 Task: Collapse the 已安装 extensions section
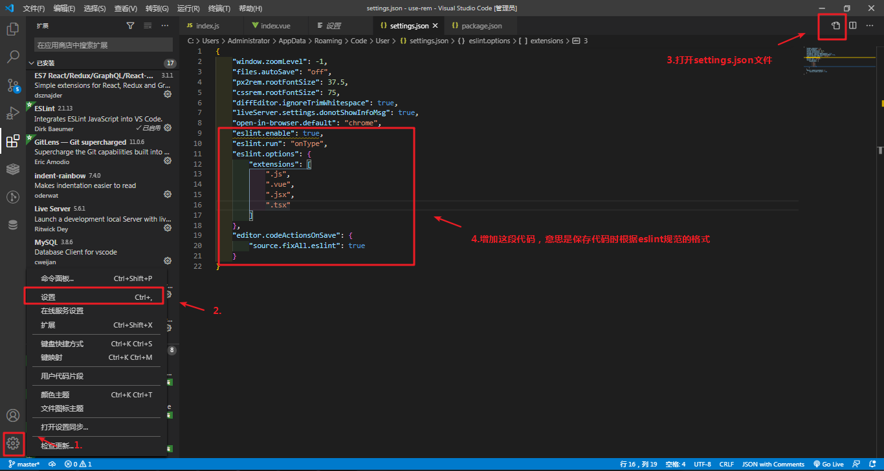pyautogui.click(x=102, y=63)
